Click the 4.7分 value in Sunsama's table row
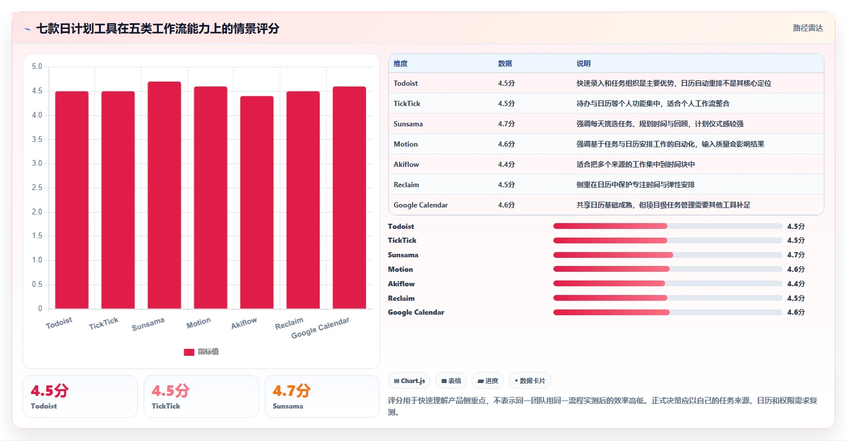Screen dimensions: 847x441 pos(506,124)
